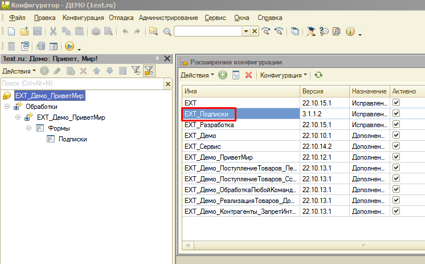Collapse the Обработки tree node
The image size is (425, 264).
(x=7, y=107)
